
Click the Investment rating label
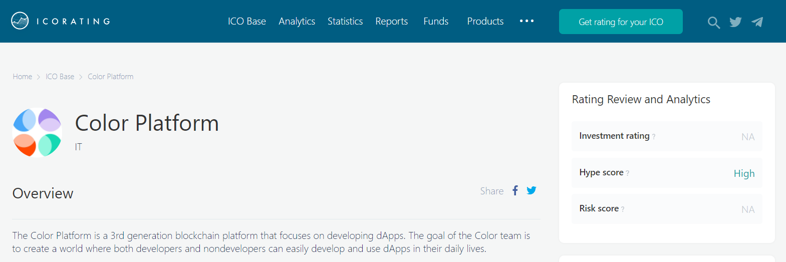(614, 136)
